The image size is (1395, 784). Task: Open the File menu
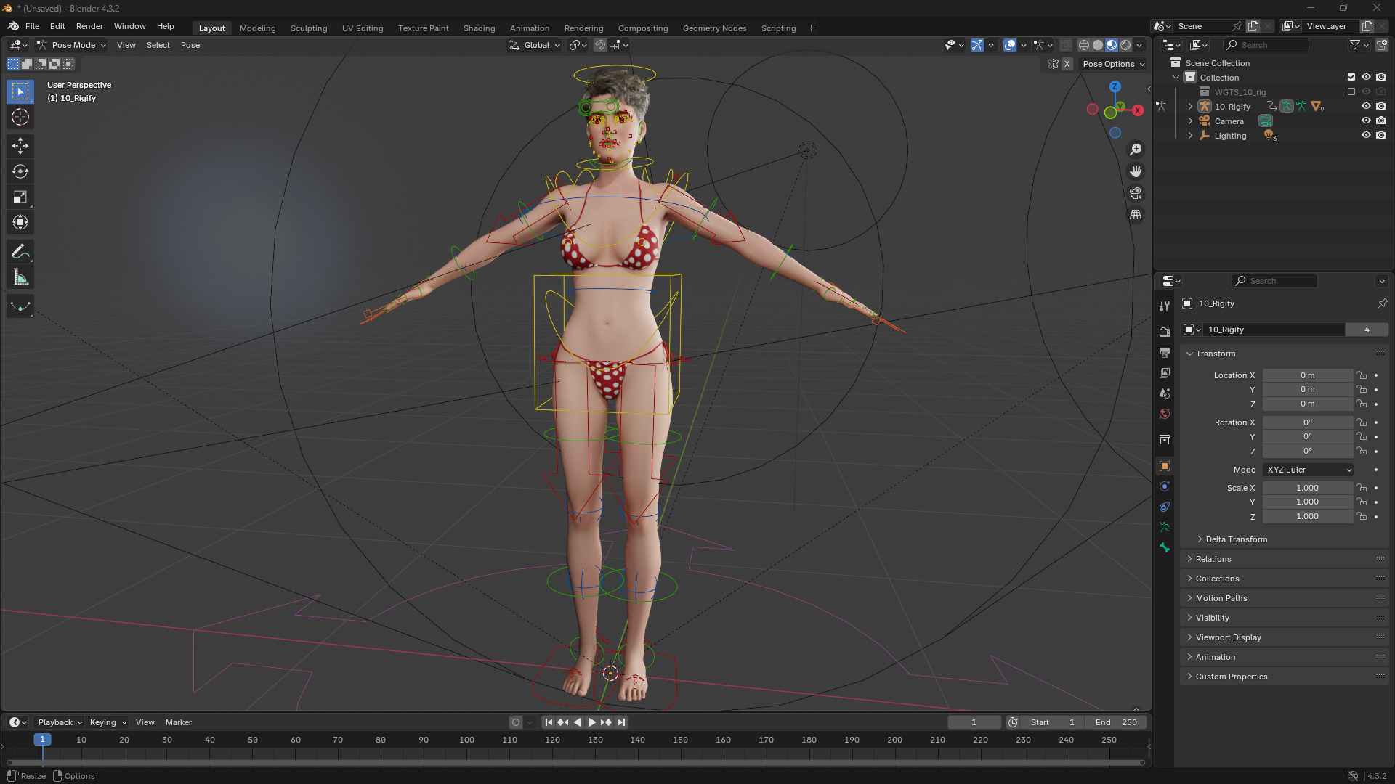[x=32, y=26]
